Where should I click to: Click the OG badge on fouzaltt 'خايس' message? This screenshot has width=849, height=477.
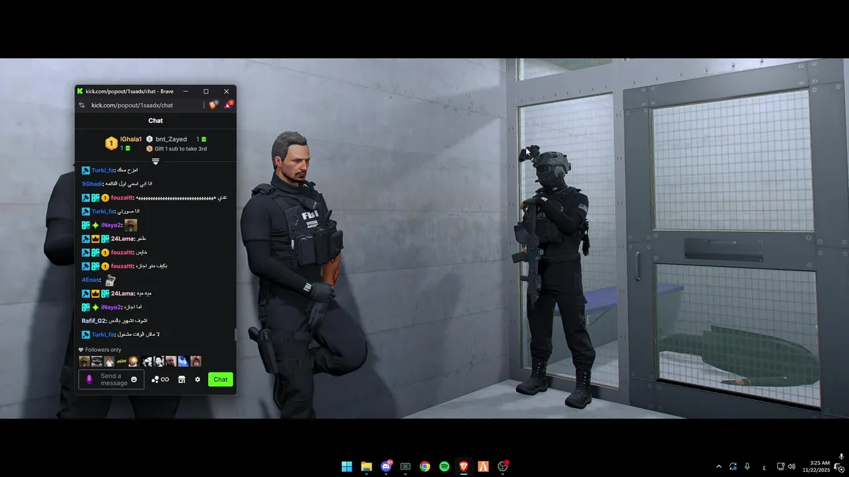pyautogui.click(x=96, y=252)
